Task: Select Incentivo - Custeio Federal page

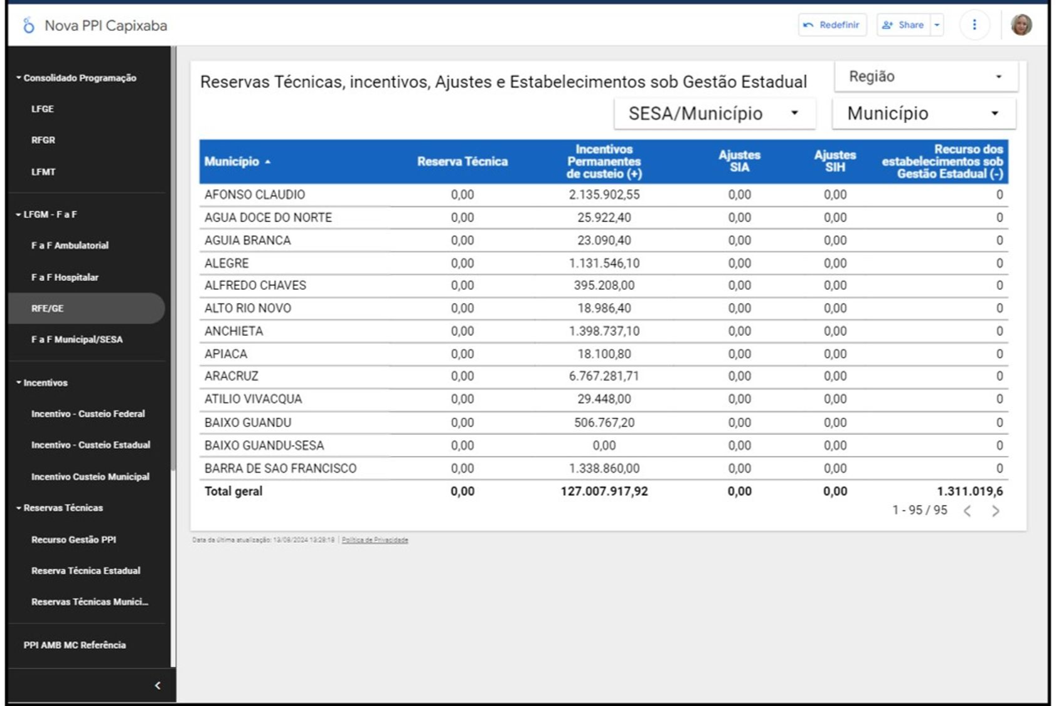Action: pyautogui.click(x=88, y=414)
